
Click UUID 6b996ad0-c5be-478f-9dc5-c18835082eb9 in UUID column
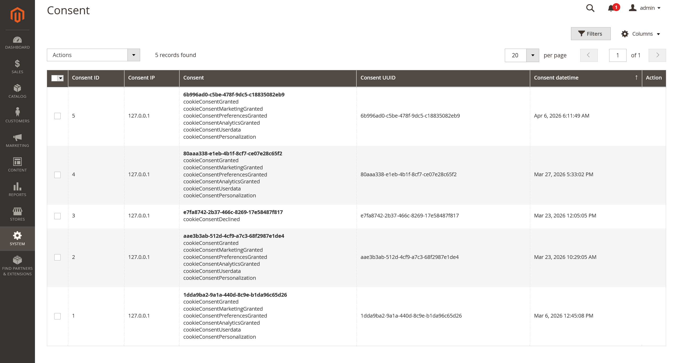410,116
